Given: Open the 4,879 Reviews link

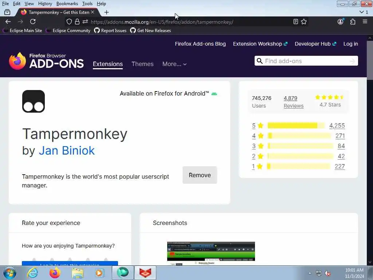Looking at the screenshot, I should coord(294,102).
